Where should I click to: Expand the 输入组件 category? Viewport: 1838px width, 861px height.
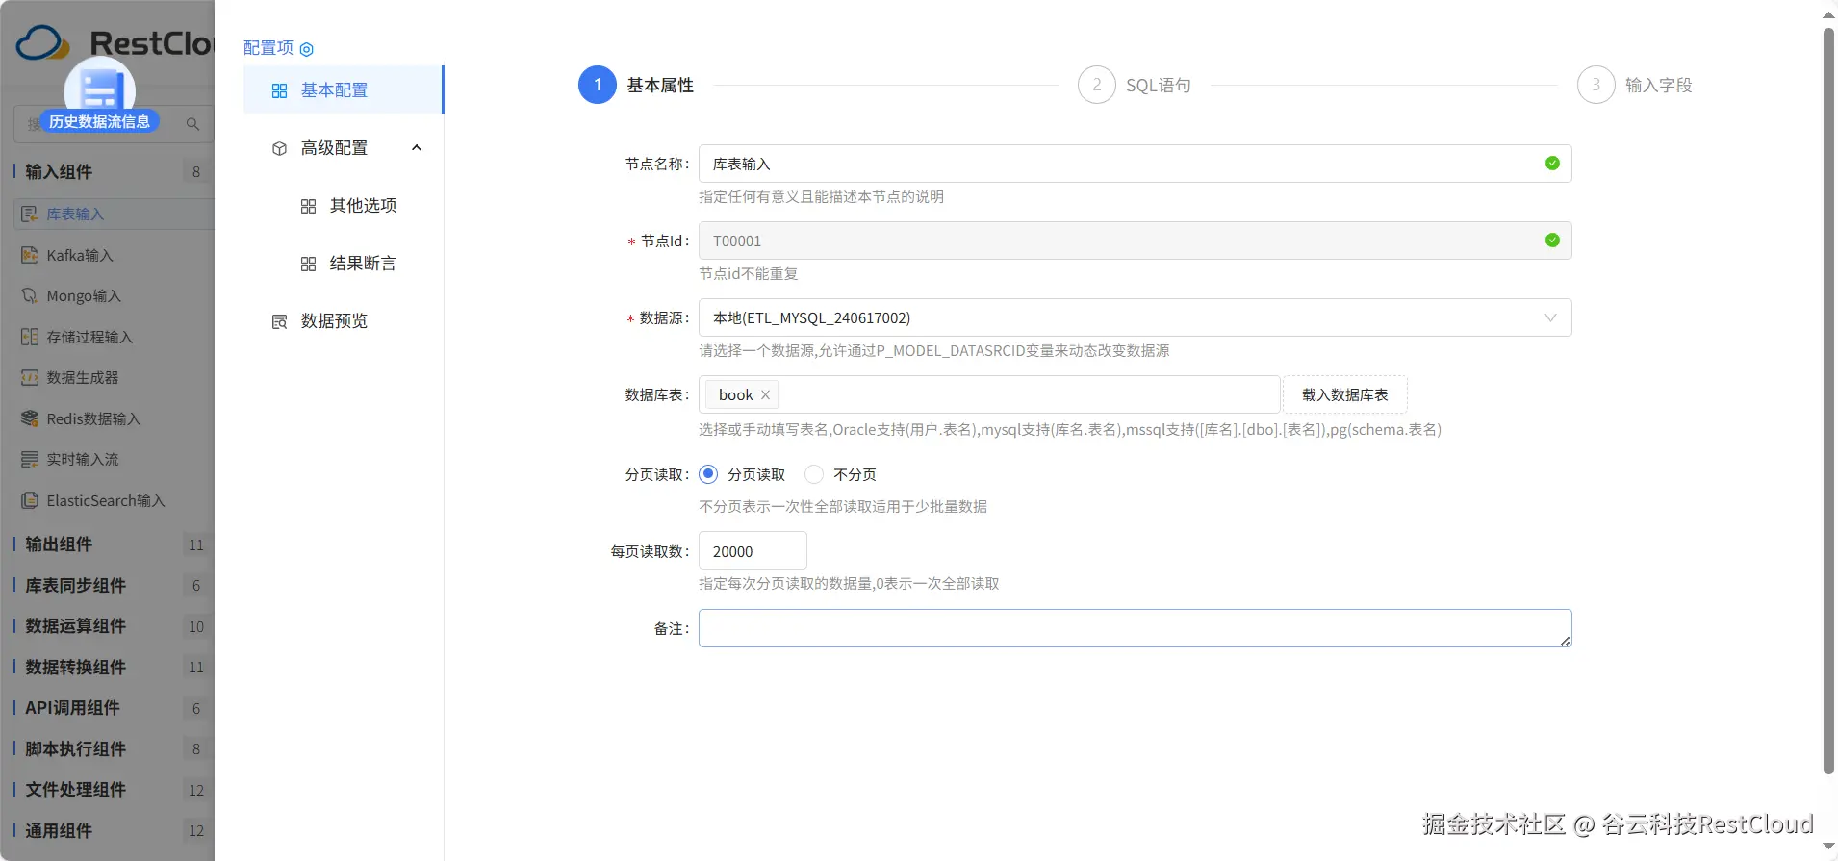[x=107, y=171]
